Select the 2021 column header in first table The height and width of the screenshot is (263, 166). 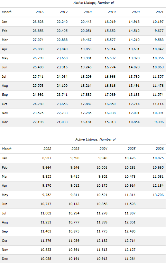(159, 12)
